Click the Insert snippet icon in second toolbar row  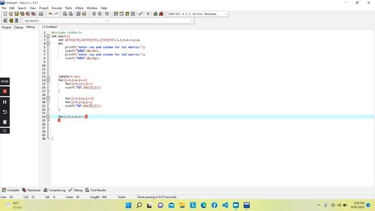pyautogui.click(x=5, y=21)
